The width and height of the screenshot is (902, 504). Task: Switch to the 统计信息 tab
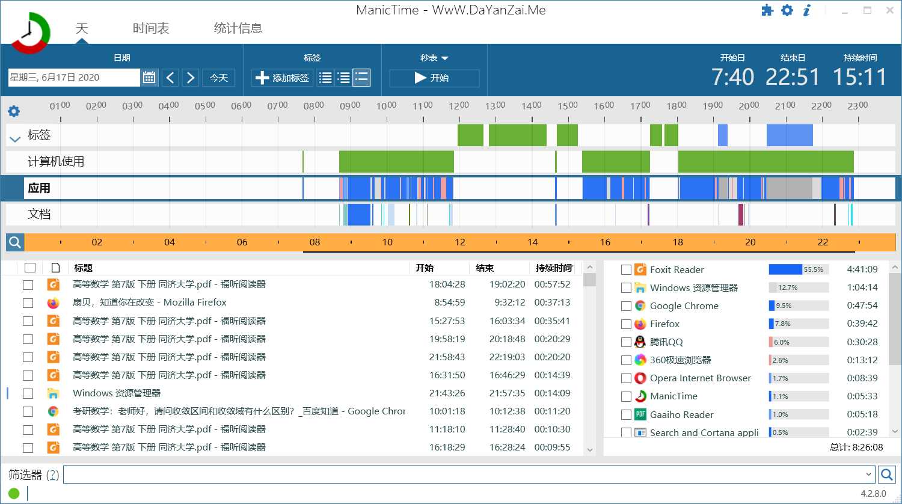[x=238, y=28]
